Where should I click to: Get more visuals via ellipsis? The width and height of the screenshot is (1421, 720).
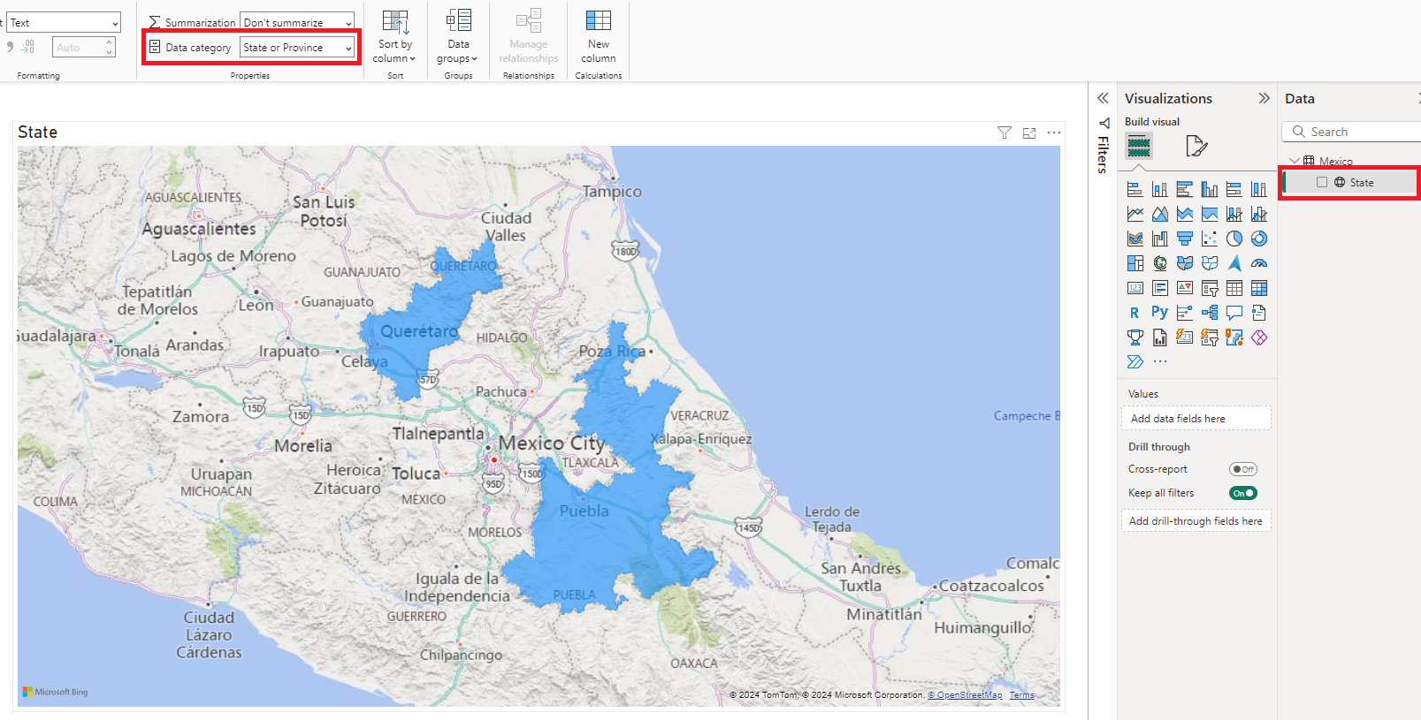(x=1159, y=362)
